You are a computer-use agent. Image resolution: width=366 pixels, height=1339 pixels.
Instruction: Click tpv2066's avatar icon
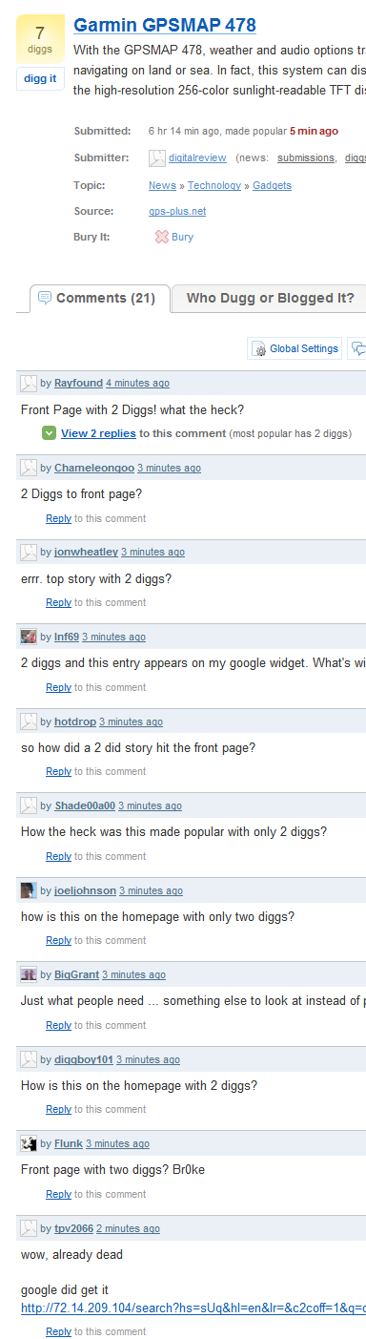click(x=29, y=1227)
